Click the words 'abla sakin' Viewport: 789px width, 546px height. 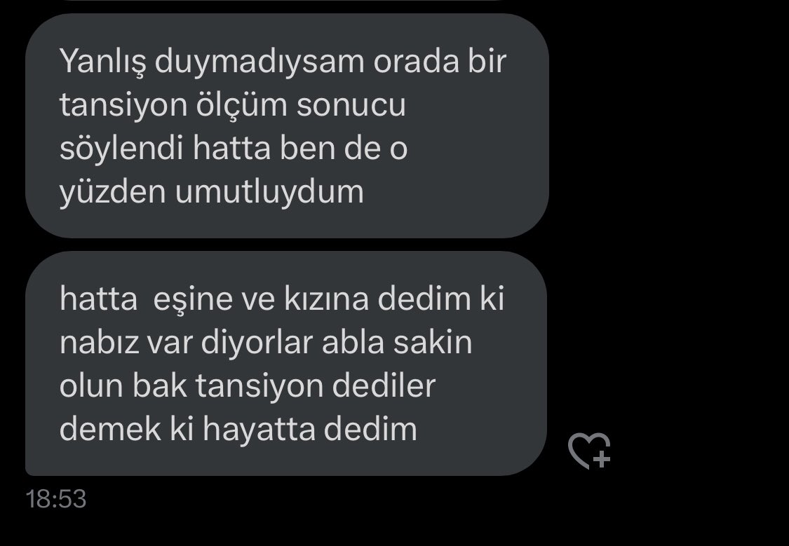pos(397,342)
